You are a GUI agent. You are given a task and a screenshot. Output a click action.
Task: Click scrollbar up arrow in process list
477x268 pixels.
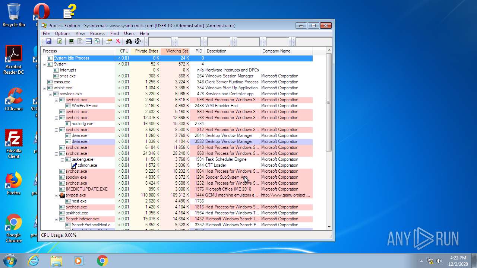click(x=329, y=50)
